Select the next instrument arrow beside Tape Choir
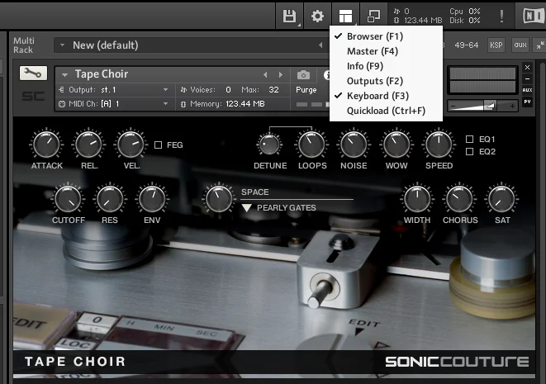Viewport: 546px width, 384px height. click(x=281, y=74)
